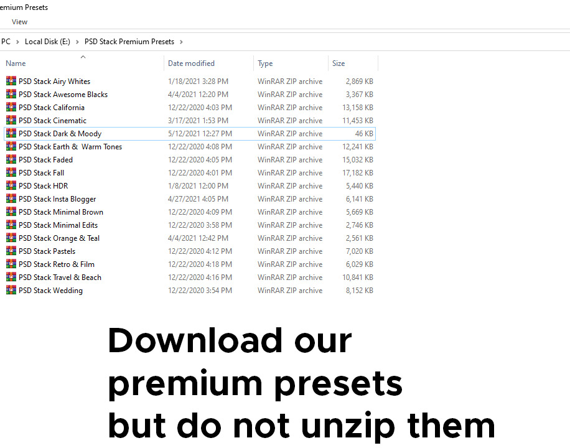The width and height of the screenshot is (570, 448).
Task: Expand the chevron after Local Disk (E:)
Action: point(77,42)
